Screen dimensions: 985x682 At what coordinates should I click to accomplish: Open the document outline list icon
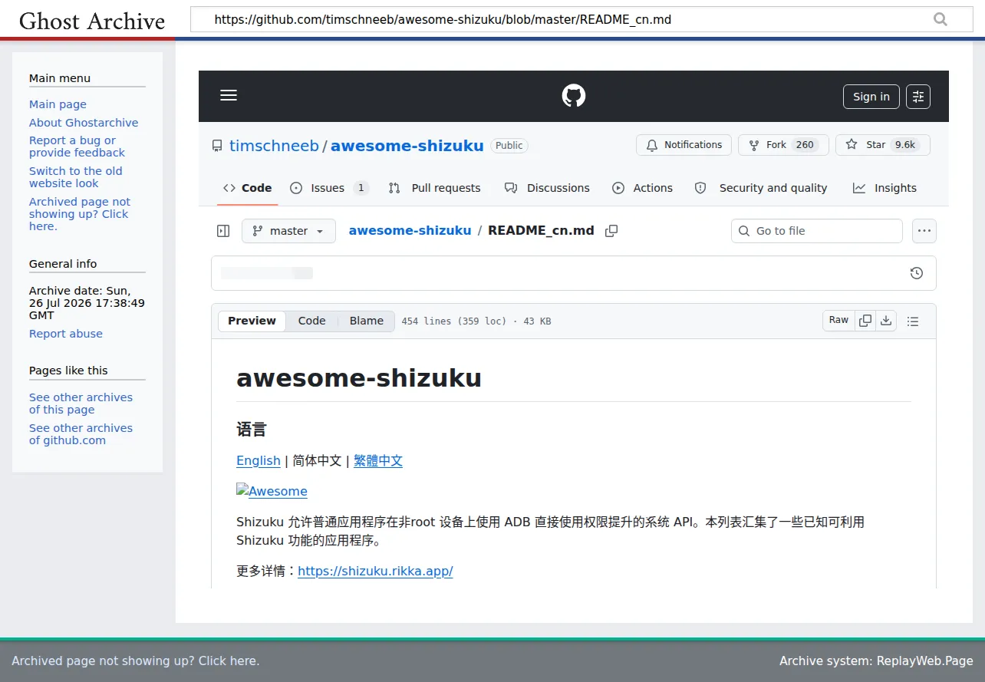coord(913,321)
